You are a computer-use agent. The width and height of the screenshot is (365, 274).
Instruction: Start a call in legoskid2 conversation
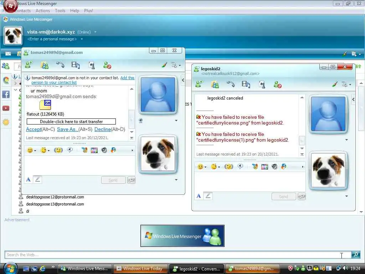pyautogui.click(x=231, y=84)
